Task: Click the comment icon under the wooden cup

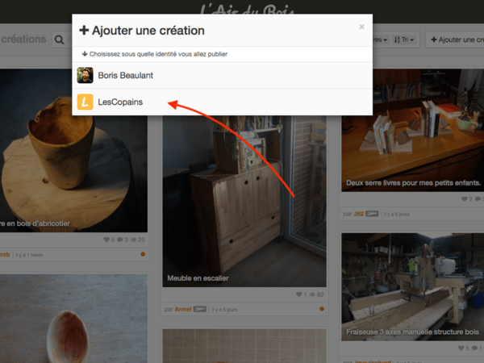Action: (120, 240)
